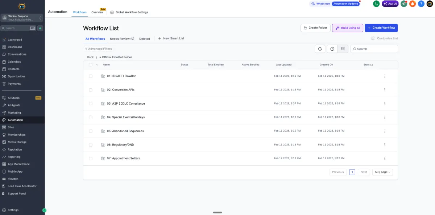Open the orange notifications bell
This screenshot has width=435, height=215.
[x=413, y=4]
